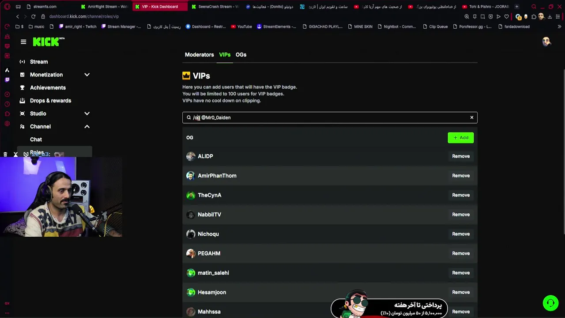
Task: Click the support chat bubble icon
Action: pyautogui.click(x=550, y=303)
